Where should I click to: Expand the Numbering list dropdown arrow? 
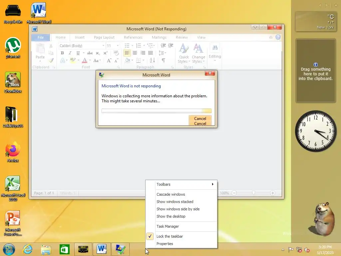click(x=144, y=46)
